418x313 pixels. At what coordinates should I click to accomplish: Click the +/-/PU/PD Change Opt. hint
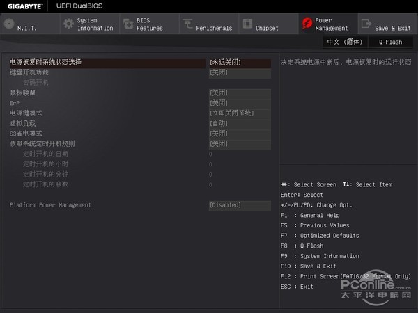point(316,205)
